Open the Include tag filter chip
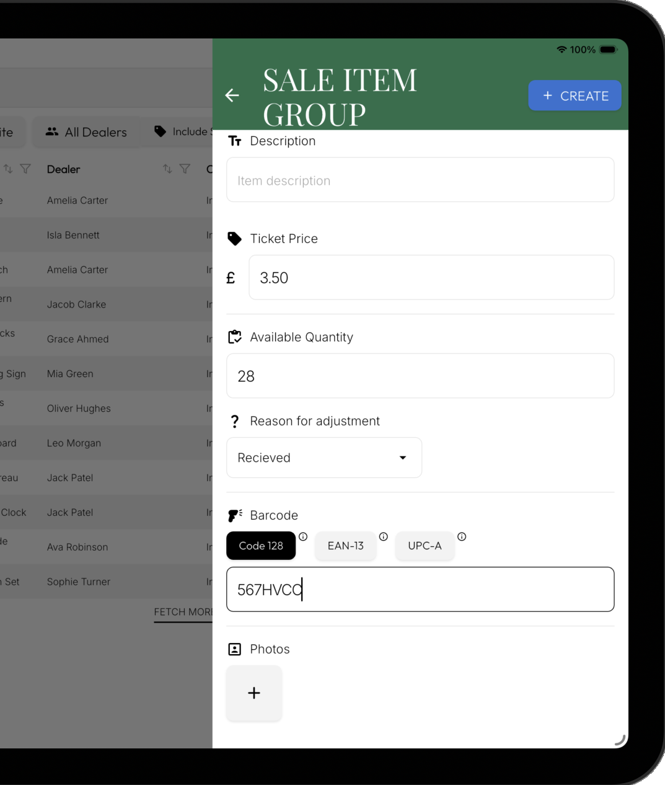The height and width of the screenshot is (785, 665). [183, 132]
